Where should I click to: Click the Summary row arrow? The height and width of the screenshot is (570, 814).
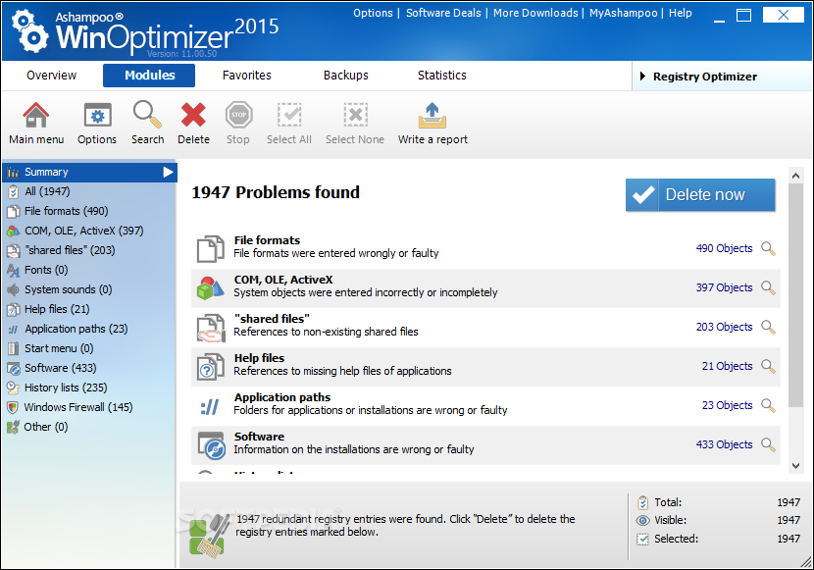click(x=168, y=172)
